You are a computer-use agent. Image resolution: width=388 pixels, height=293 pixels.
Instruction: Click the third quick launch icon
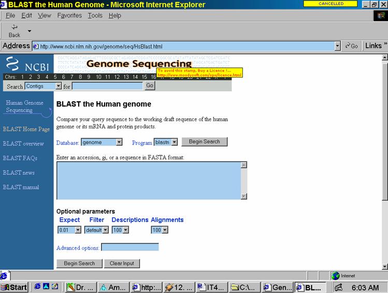click(x=55, y=287)
